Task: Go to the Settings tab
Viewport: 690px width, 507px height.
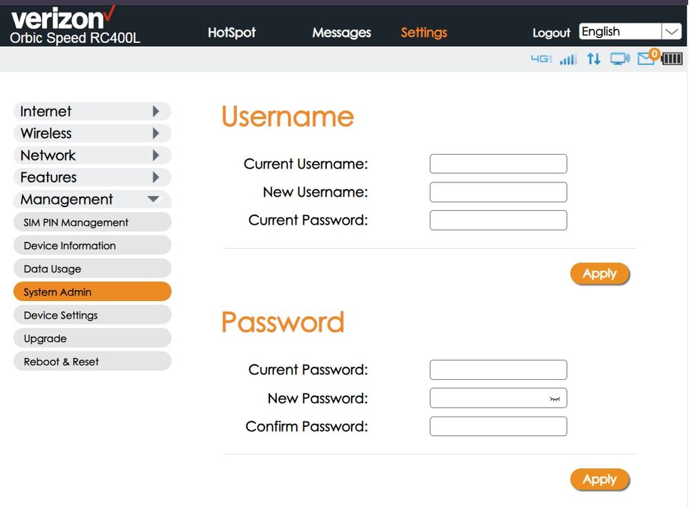Action: point(424,32)
